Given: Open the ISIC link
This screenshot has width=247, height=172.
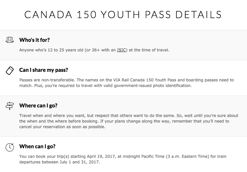Looking at the screenshot, I should point(121,50).
